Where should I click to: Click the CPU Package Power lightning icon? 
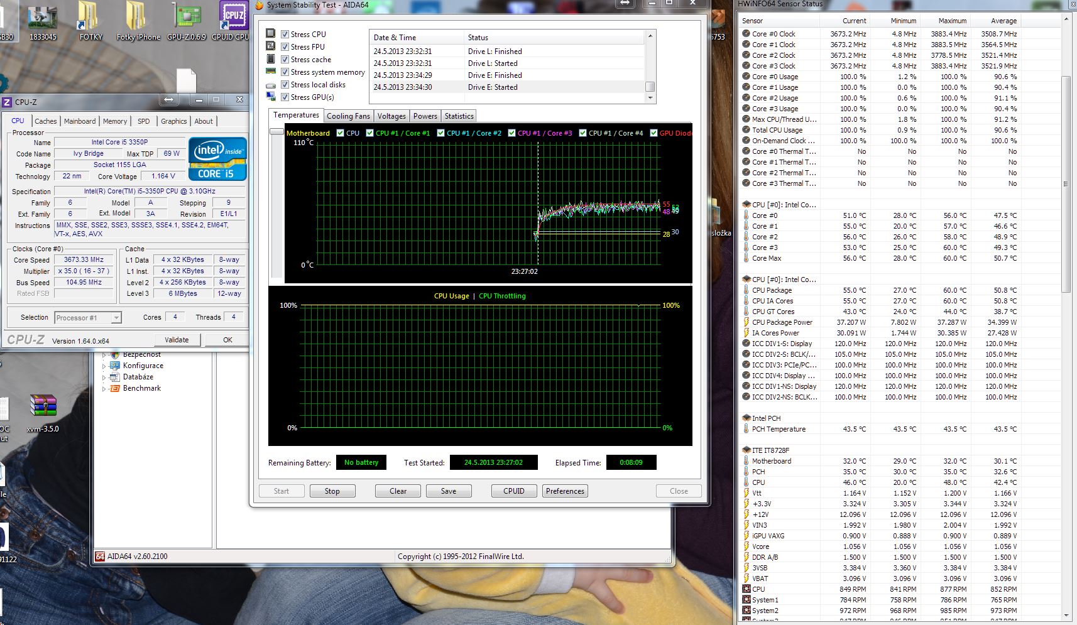746,322
